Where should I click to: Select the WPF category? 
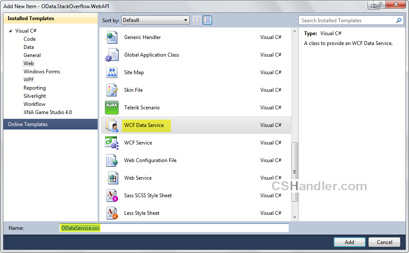tap(29, 80)
